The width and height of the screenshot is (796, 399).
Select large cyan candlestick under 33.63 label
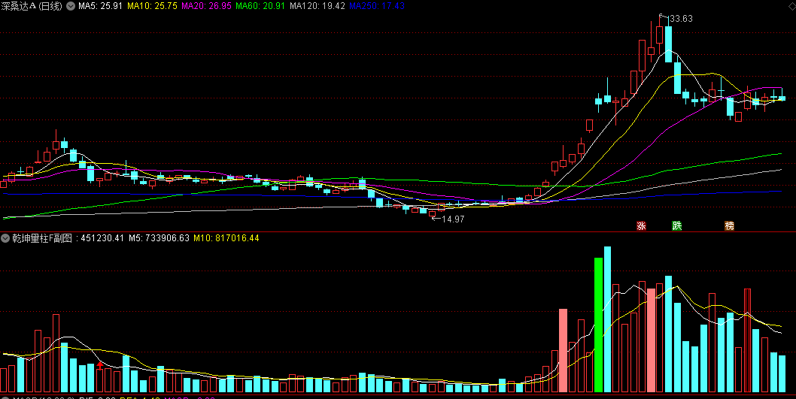pos(669,44)
